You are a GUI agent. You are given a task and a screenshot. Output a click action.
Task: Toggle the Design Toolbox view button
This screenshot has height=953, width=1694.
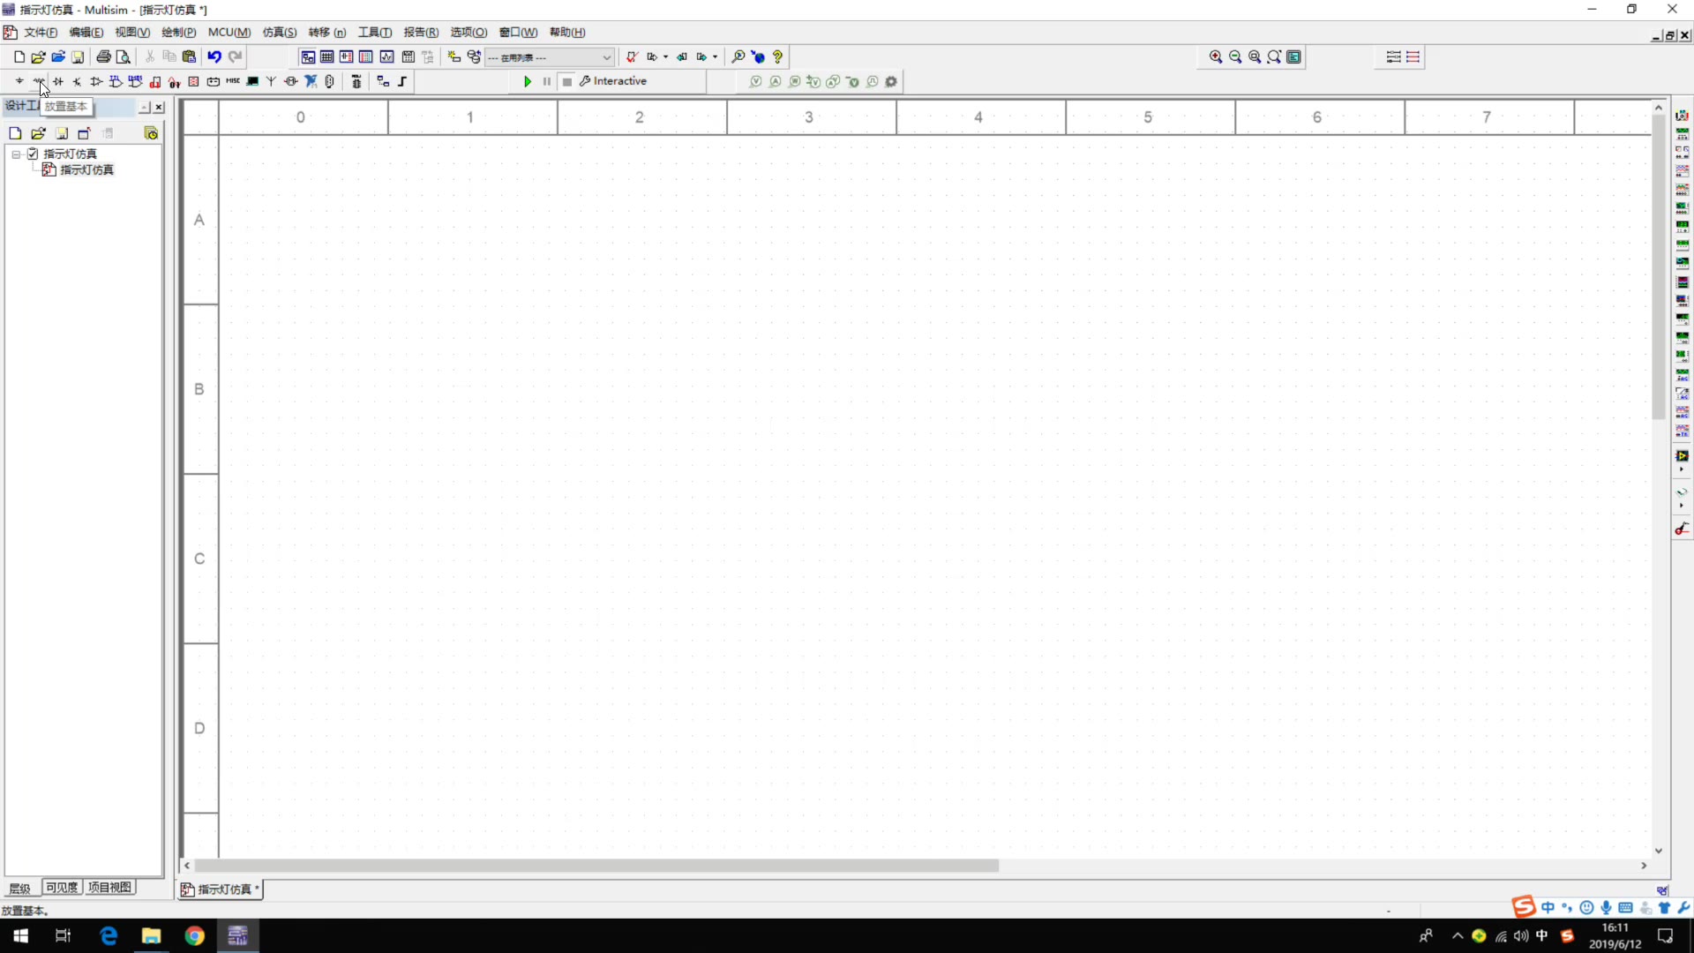(308, 56)
